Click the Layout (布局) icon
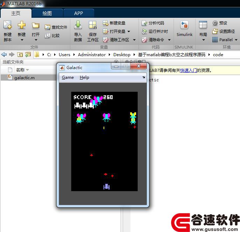Screen dimensions: 240x232 pos(203,25)
